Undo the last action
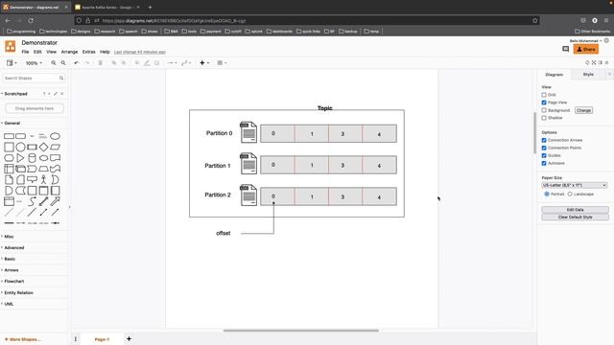 [x=77, y=62]
